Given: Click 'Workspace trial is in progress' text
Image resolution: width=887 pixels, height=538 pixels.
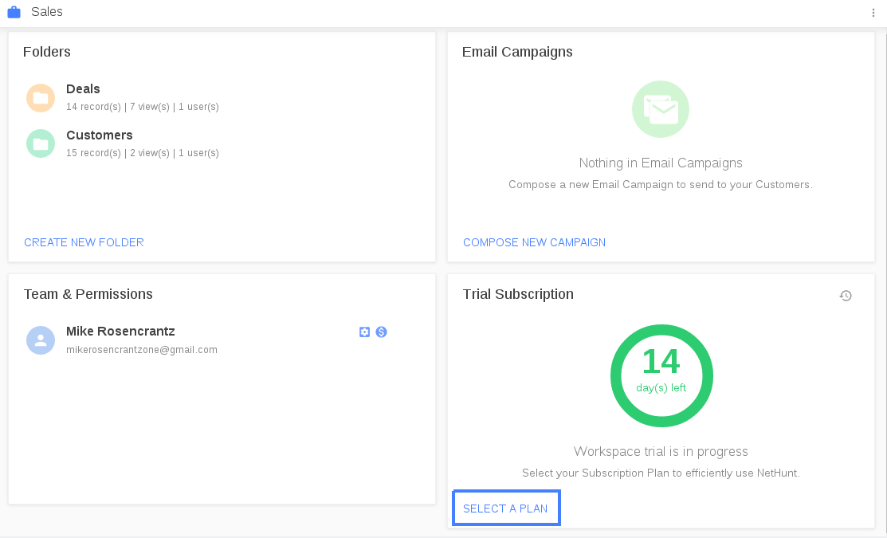Looking at the screenshot, I should tap(661, 451).
